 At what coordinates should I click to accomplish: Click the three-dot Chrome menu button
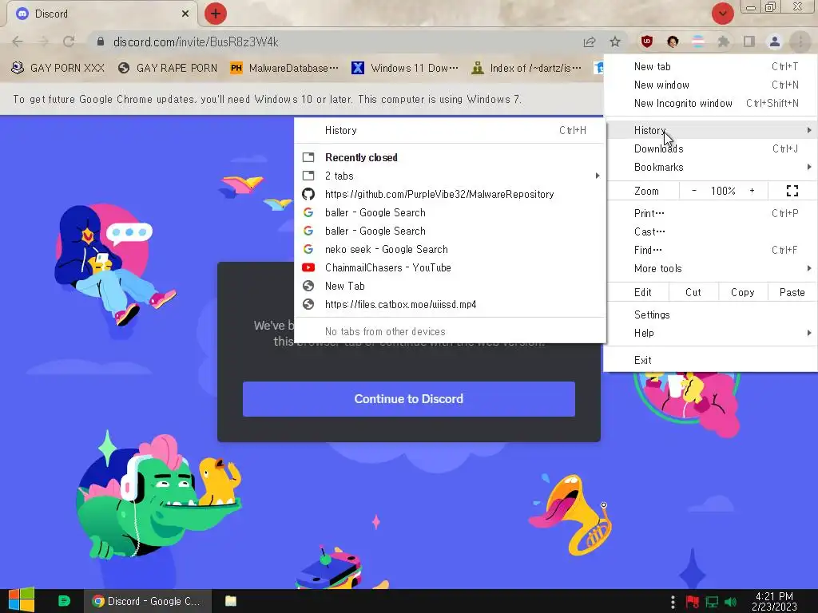tap(800, 42)
